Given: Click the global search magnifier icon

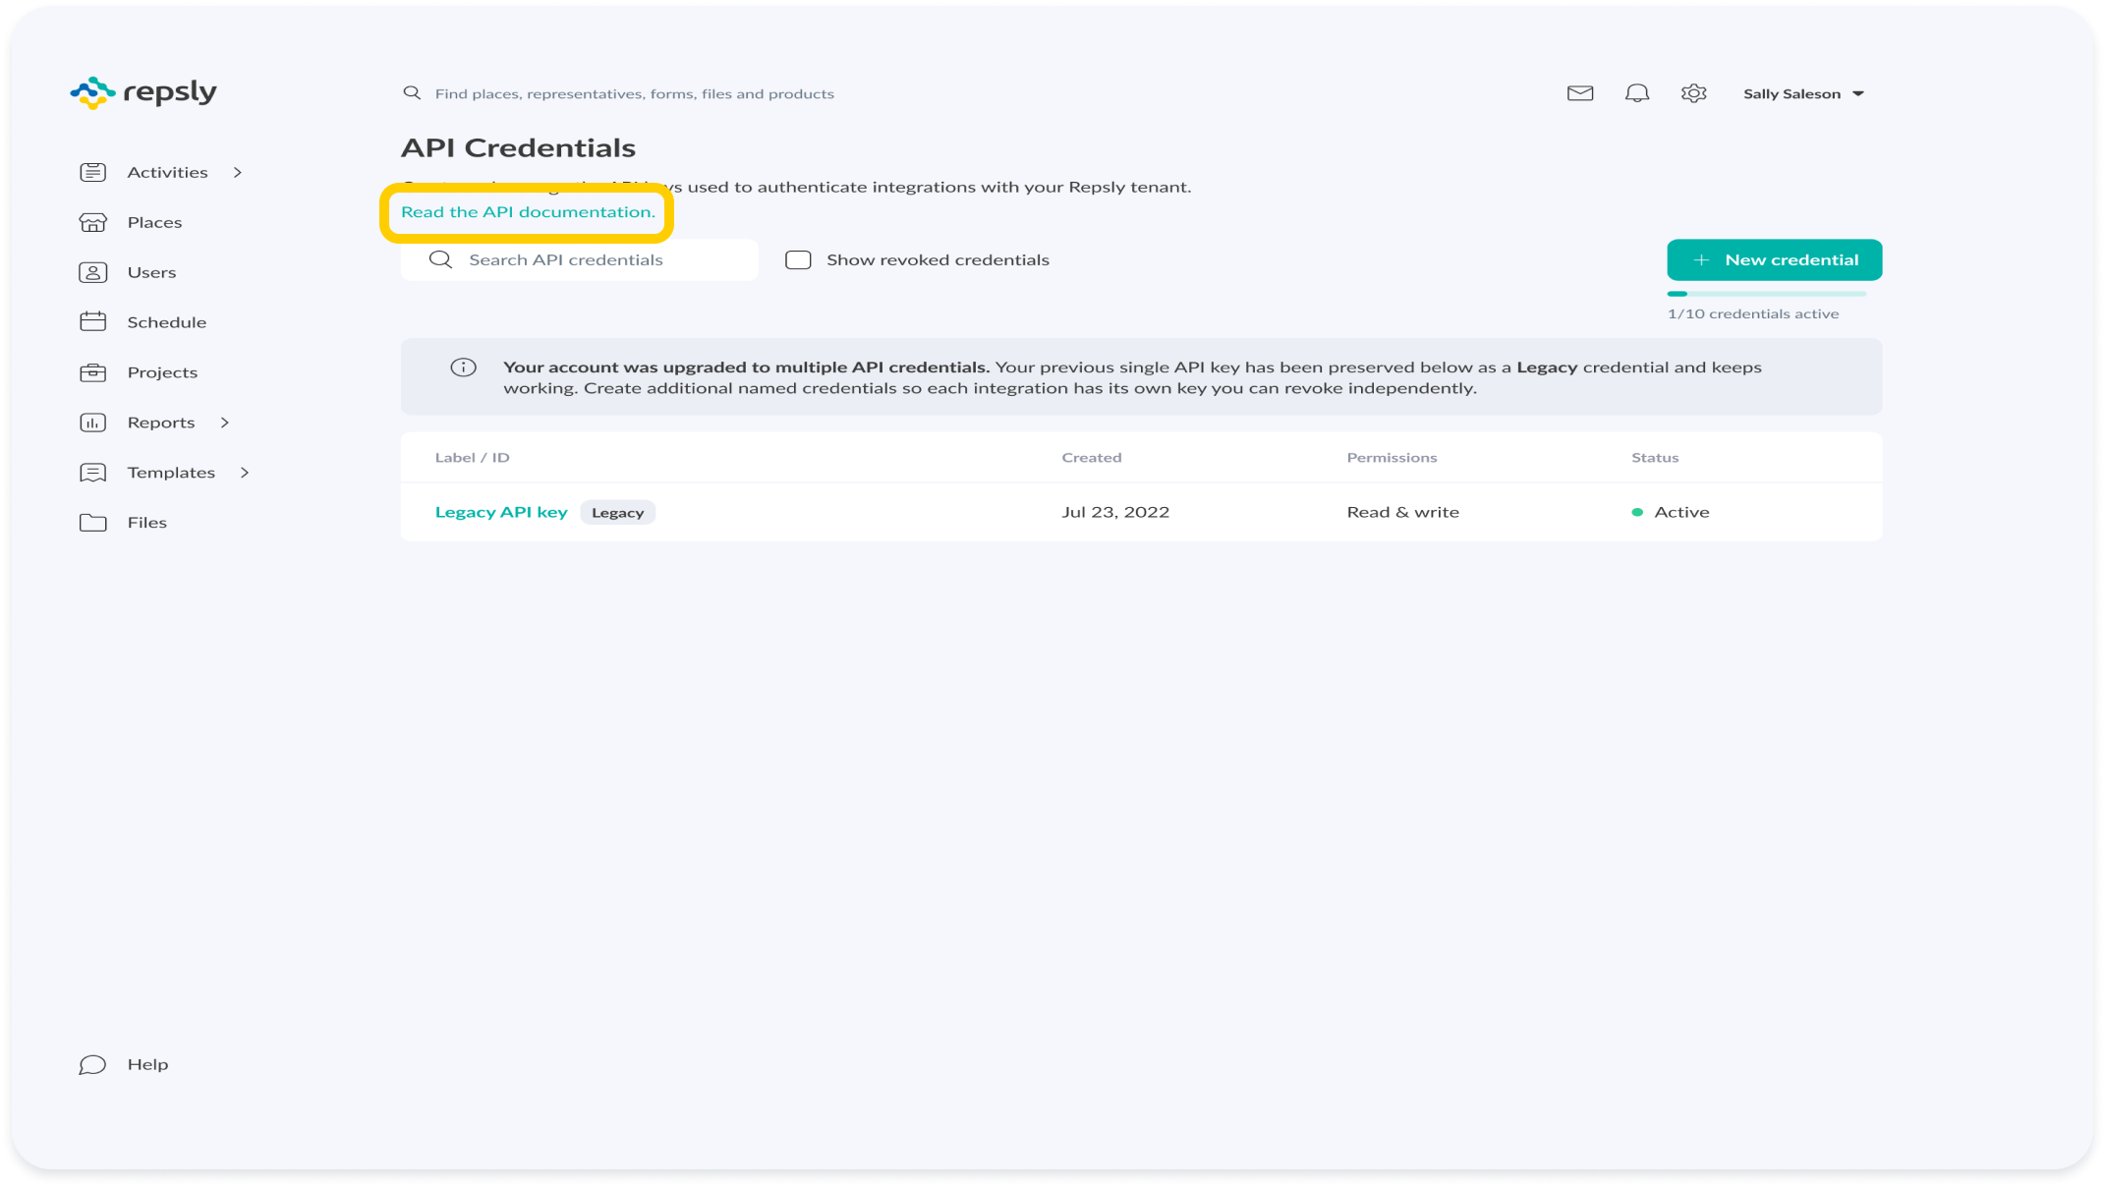Looking at the screenshot, I should (412, 93).
